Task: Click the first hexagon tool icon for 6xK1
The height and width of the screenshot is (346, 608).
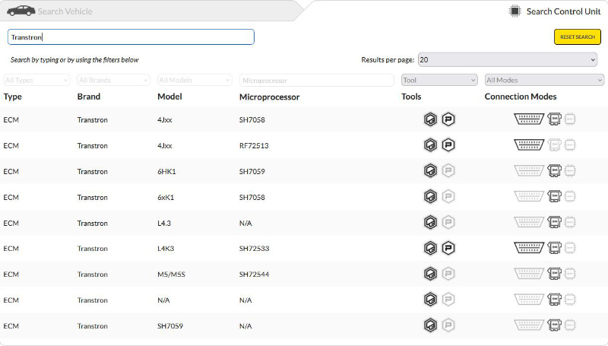Action: (x=431, y=197)
